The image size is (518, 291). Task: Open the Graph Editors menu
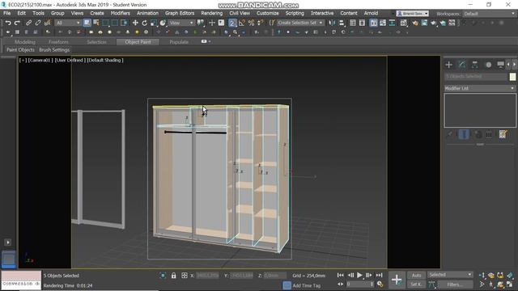click(x=180, y=13)
